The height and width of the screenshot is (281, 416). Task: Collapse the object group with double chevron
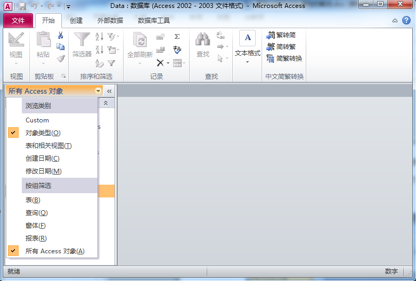click(x=105, y=103)
